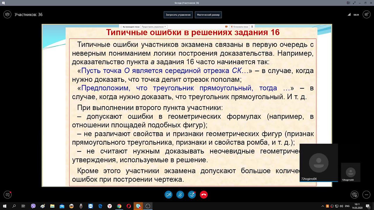The height and width of the screenshot is (210, 374).
Task: Open the participants list icon
Action: click(7, 14)
